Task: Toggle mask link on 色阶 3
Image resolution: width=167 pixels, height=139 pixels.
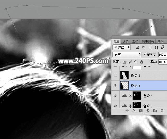Action: 130,106
